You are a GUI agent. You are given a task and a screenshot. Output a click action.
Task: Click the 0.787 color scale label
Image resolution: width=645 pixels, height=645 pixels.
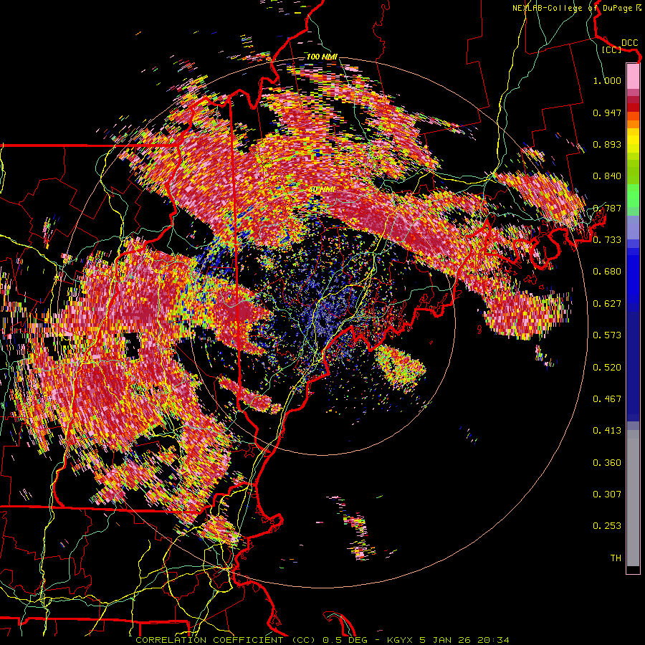point(607,208)
